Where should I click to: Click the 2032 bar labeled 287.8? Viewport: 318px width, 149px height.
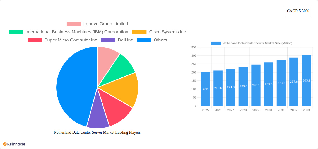294,82
